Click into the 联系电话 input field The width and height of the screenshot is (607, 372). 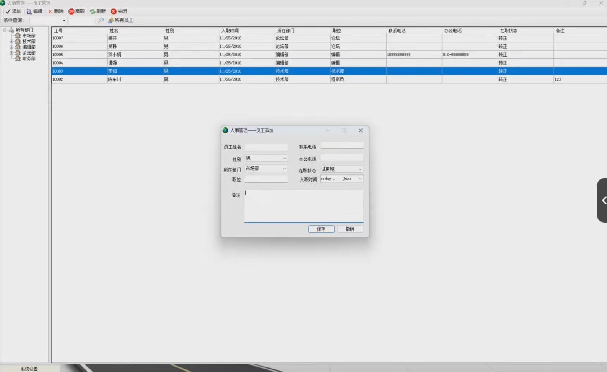tap(342, 146)
